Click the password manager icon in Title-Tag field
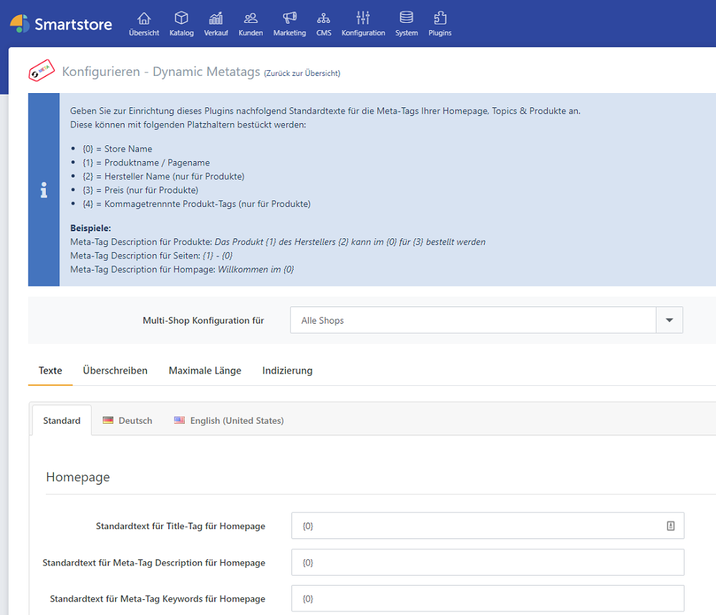716x615 pixels. [671, 526]
